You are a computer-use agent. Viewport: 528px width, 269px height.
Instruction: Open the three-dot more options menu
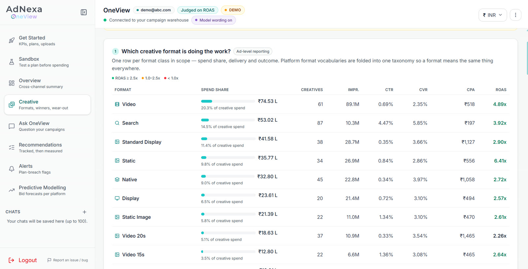(x=515, y=15)
